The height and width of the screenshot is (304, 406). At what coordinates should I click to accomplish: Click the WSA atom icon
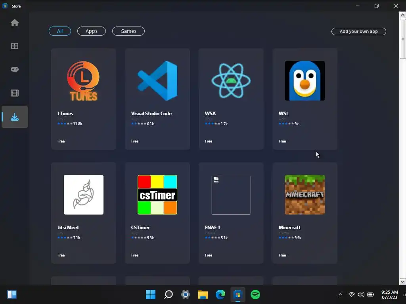pyautogui.click(x=231, y=81)
